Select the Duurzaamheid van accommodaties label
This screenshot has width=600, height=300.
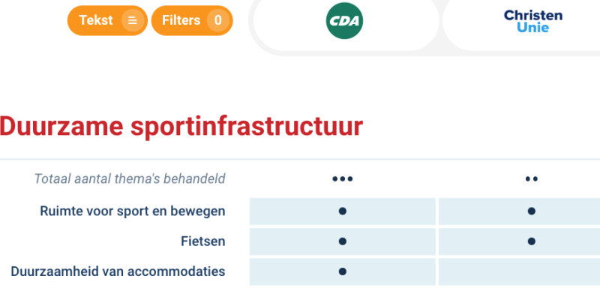[118, 271]
